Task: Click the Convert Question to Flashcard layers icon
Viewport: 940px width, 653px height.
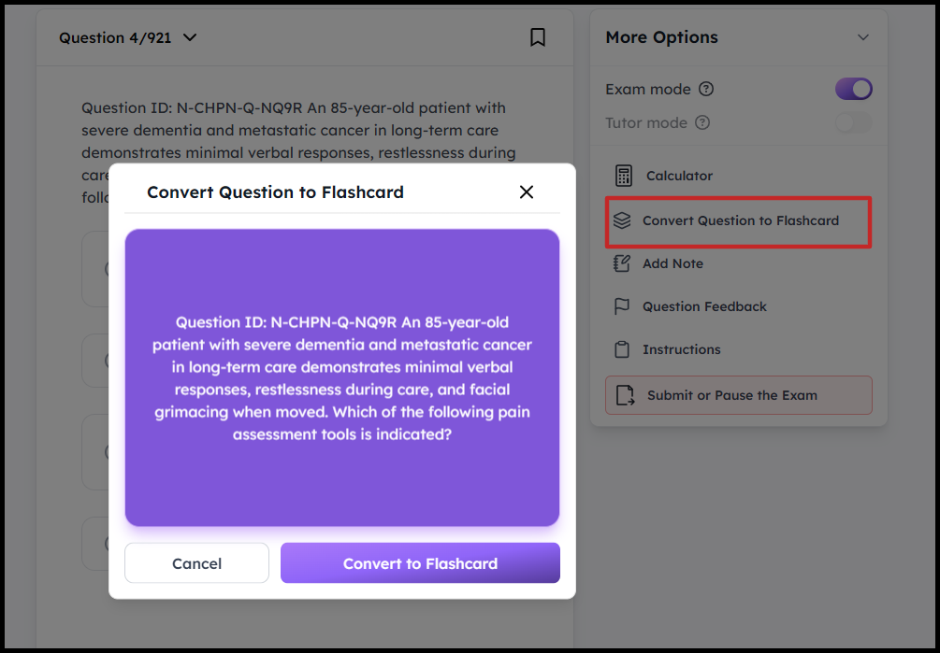Action: [x=622, y=221]
